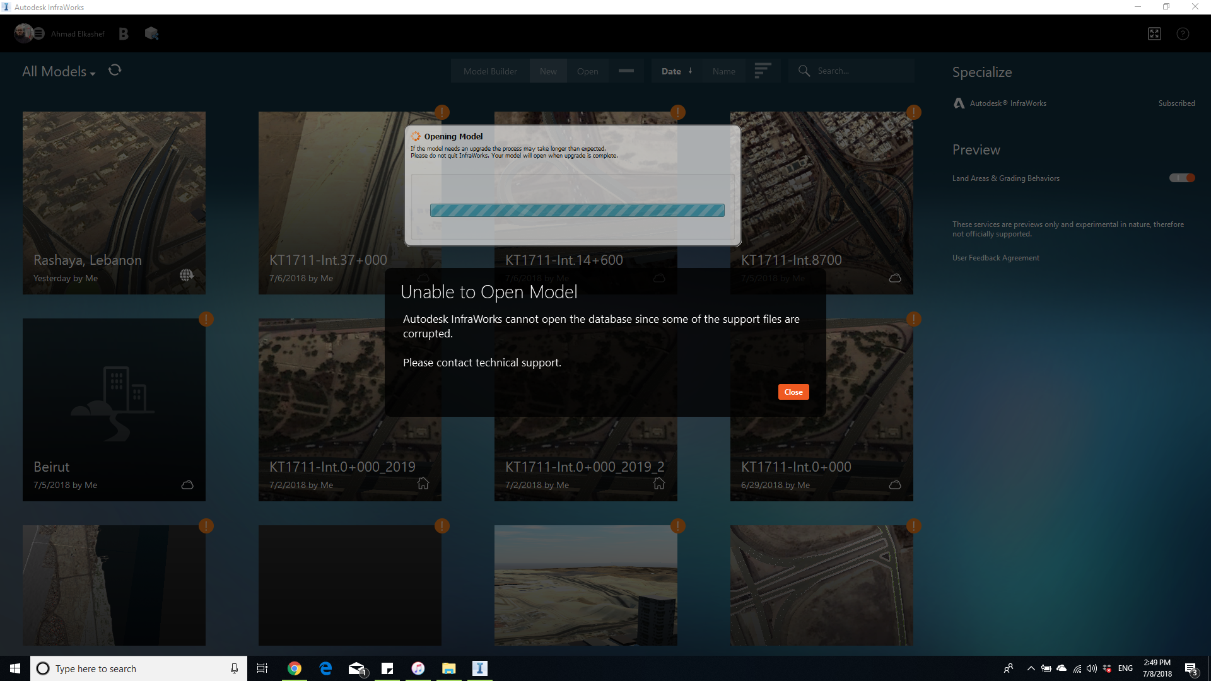Refresh the model list
The height and width of the screenshot is (681, 1211).
114,70
